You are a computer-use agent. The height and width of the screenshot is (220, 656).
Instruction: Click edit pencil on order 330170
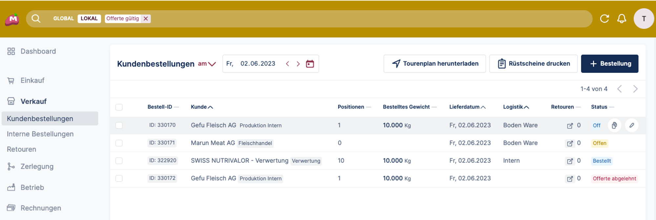click(631, 125)
